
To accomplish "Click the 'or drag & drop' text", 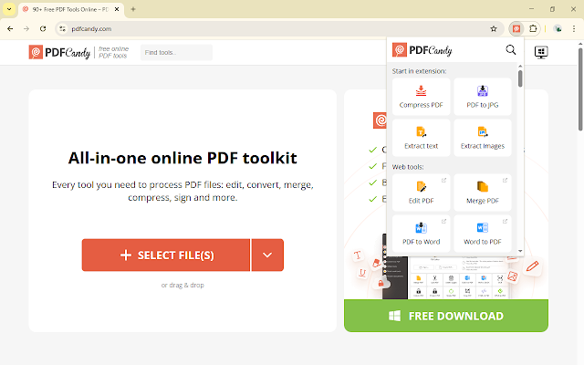I will click(x=182, y=285).
